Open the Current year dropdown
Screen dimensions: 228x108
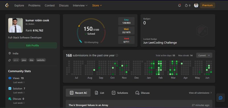point(204,55)
